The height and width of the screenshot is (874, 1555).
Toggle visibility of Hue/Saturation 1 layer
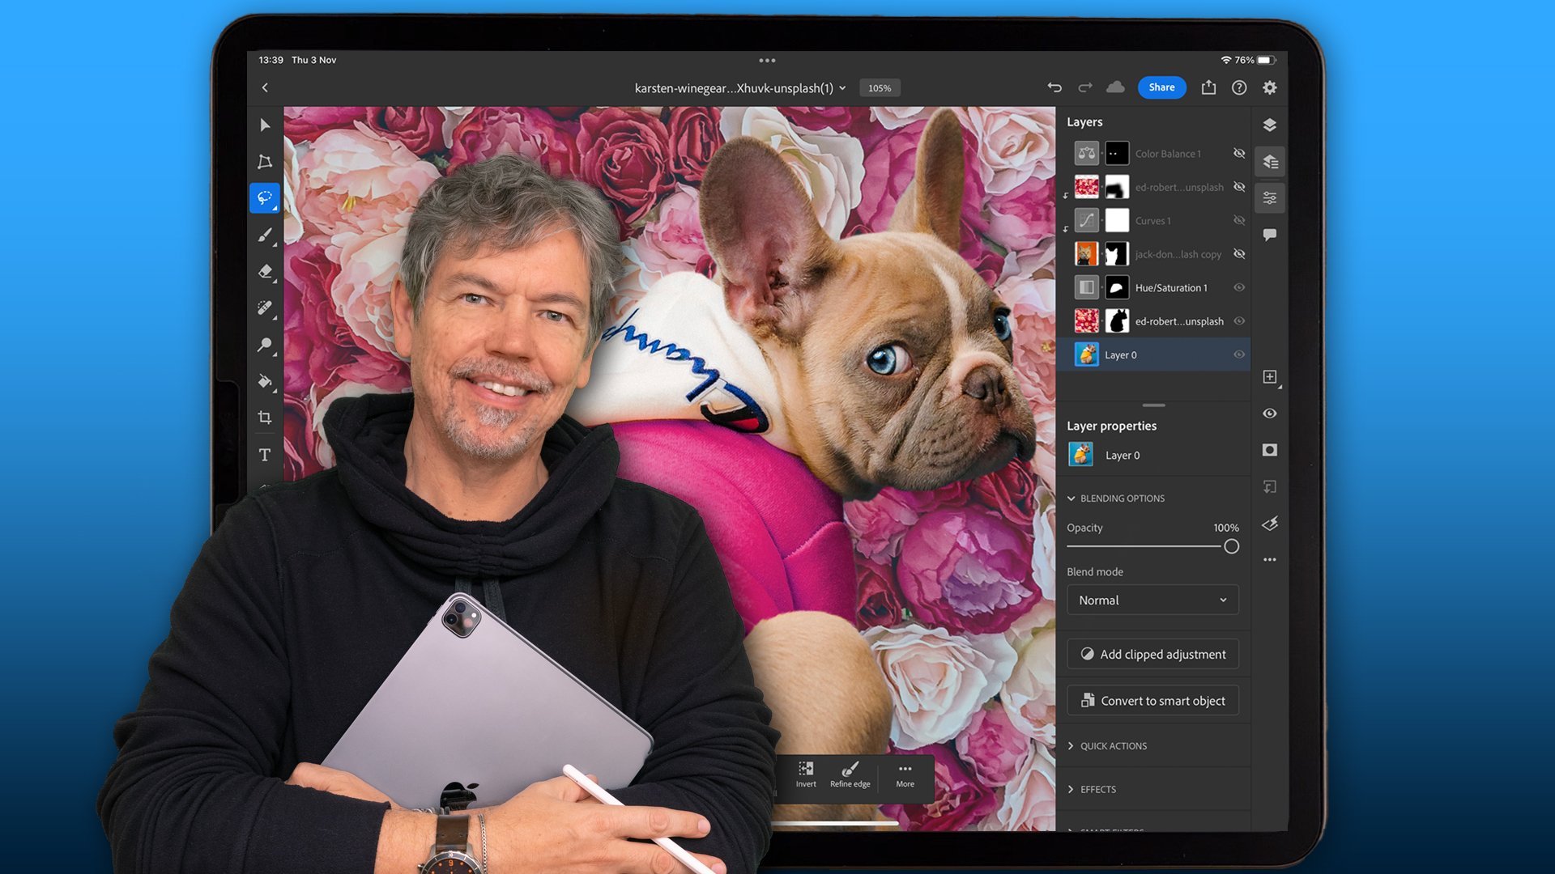1238,287
